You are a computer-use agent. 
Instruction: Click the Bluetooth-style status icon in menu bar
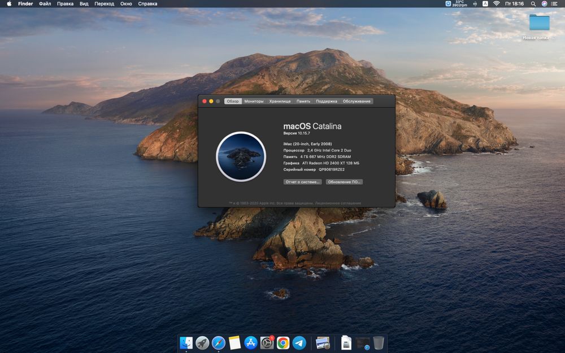pos(475,3)
